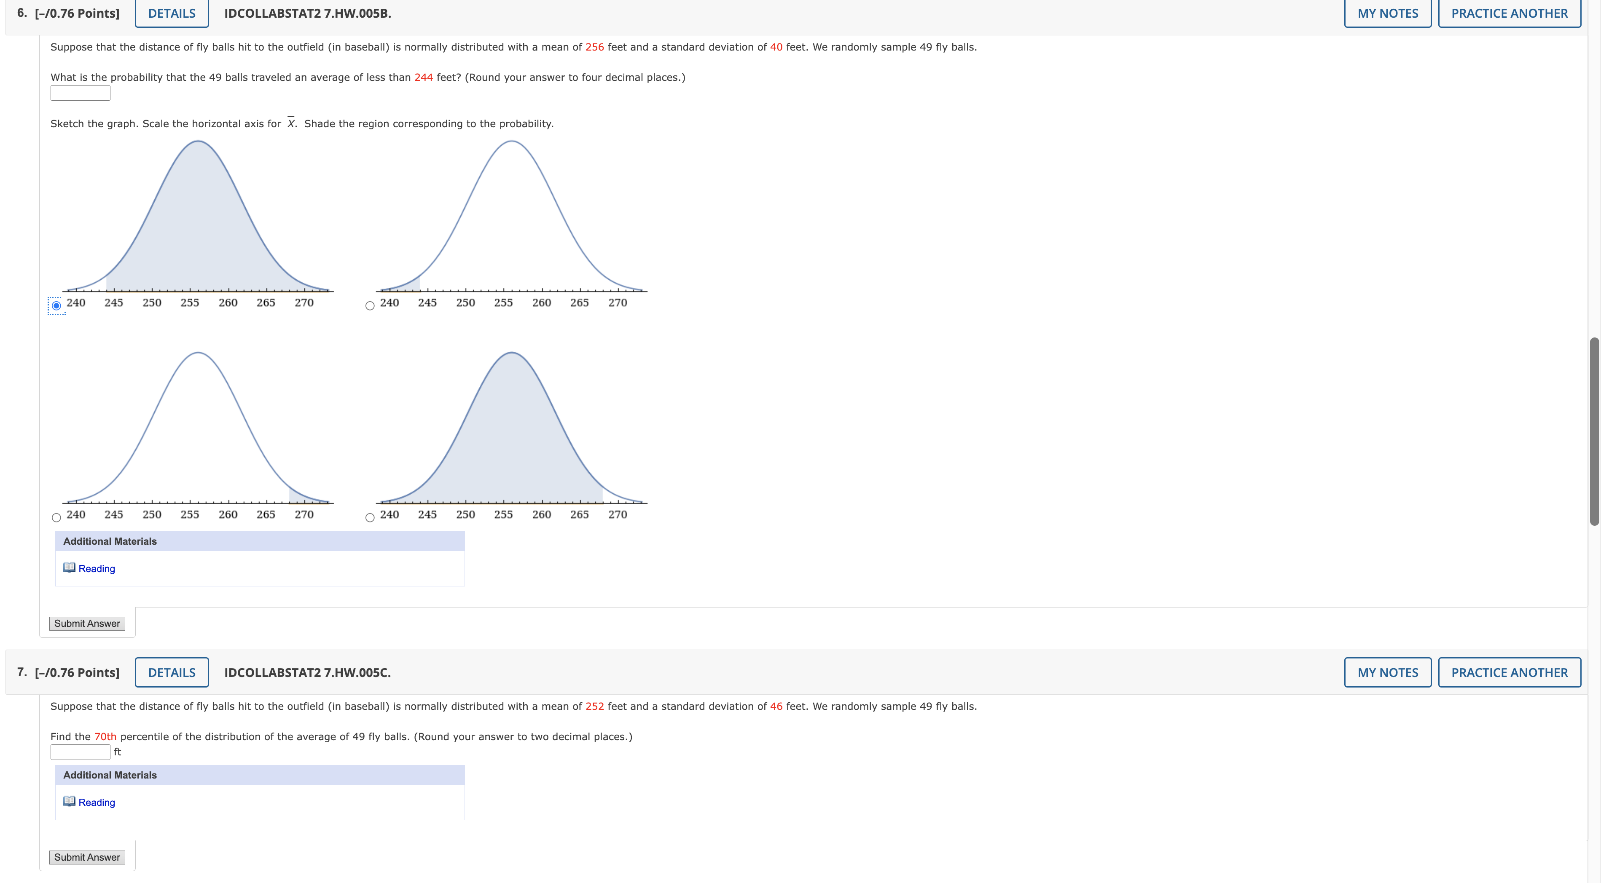Click the probability answer input box
The width and height of the screenshot is (1601, 883).
[x=80, y=93]
